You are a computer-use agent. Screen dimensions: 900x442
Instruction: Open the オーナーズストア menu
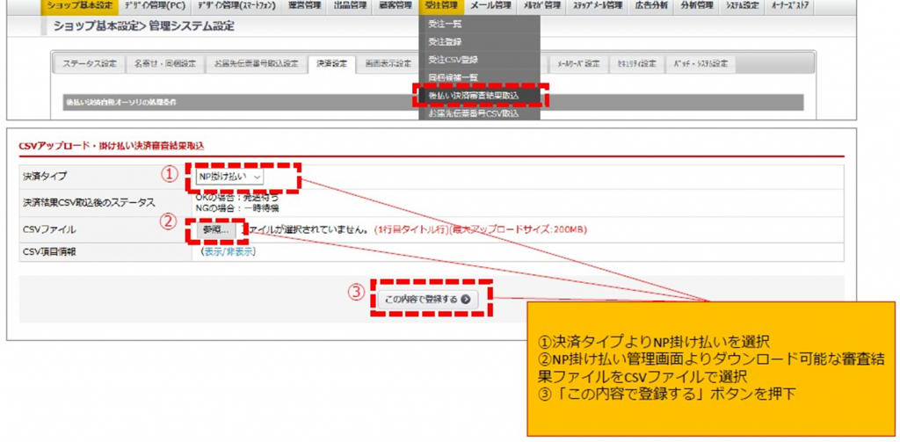790,6
